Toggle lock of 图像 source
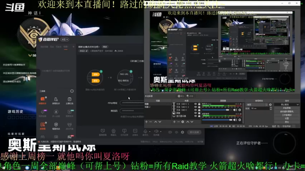The width and height of the screenshot is (305, 171). coord(199,113)
